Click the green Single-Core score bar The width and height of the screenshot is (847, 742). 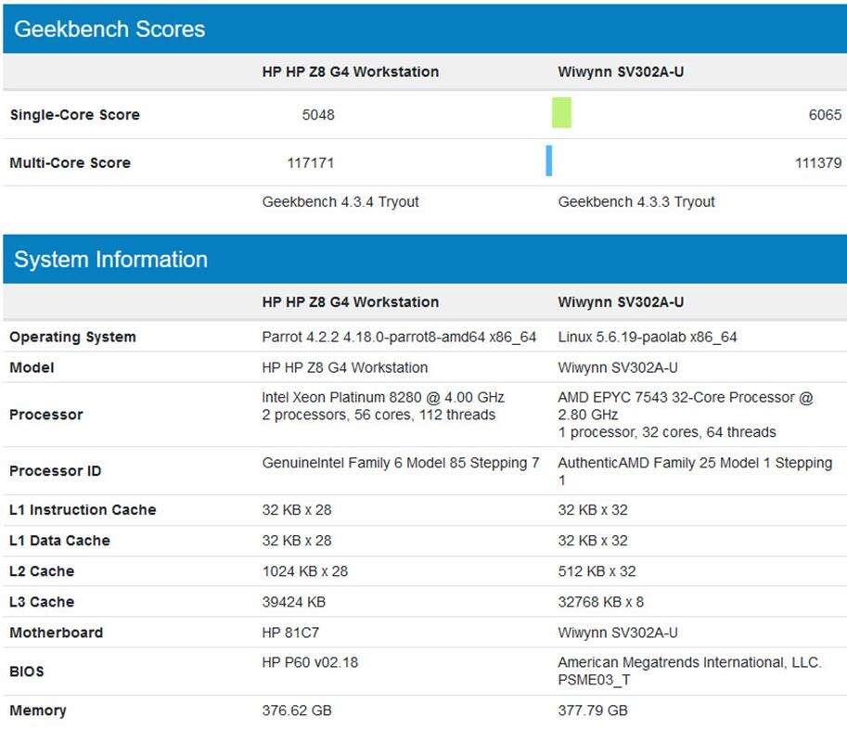(561, 113)
